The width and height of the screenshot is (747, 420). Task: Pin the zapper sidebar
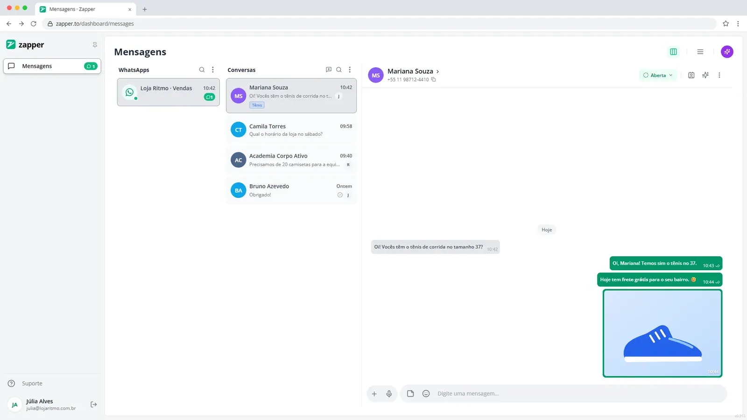(x=95, y=45)
